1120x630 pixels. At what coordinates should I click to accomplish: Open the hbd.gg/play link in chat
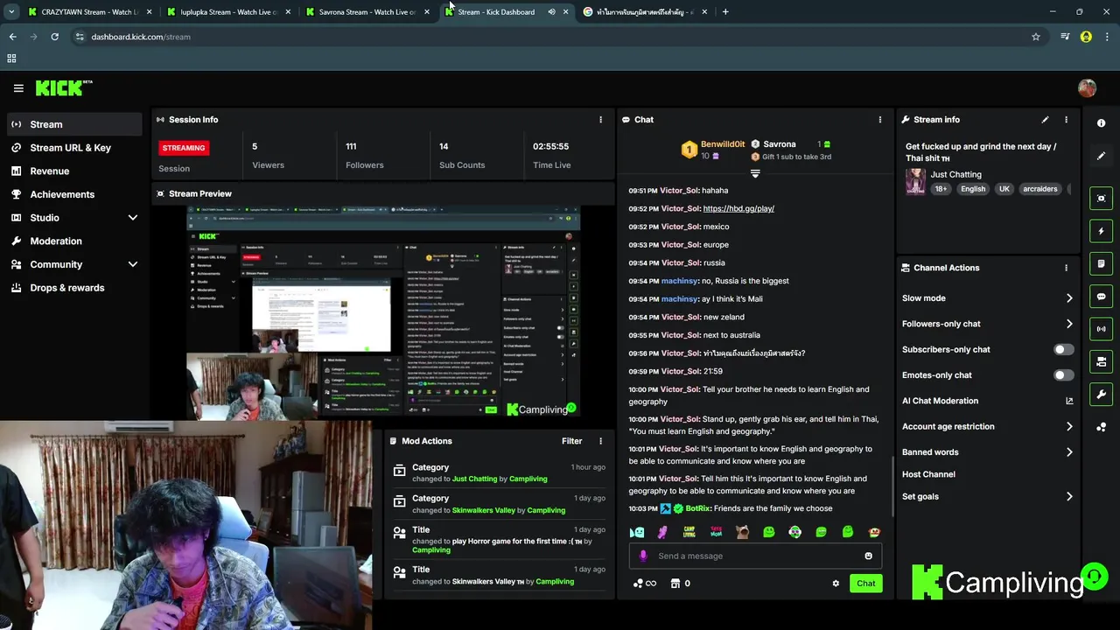tap(738, 208)
